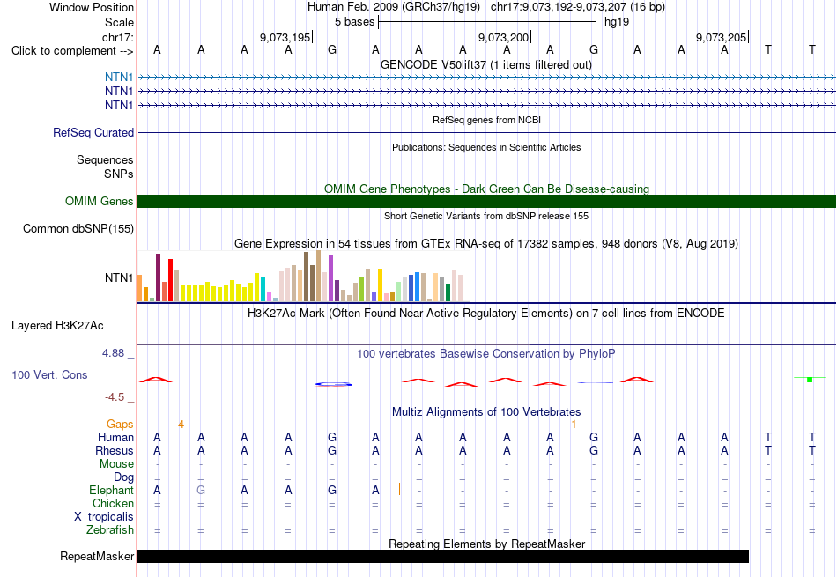
Task: Open the H3K27Ac Mark ENCODE track title
Action: [486, 313]
